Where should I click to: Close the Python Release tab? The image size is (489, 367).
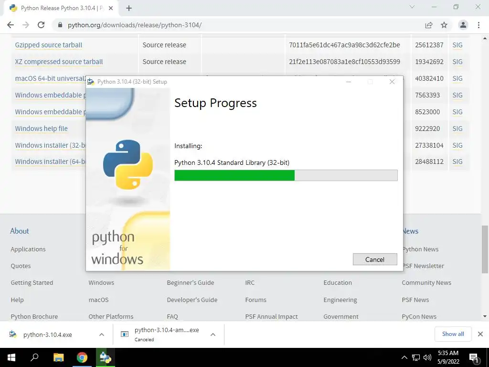(111, 8)
